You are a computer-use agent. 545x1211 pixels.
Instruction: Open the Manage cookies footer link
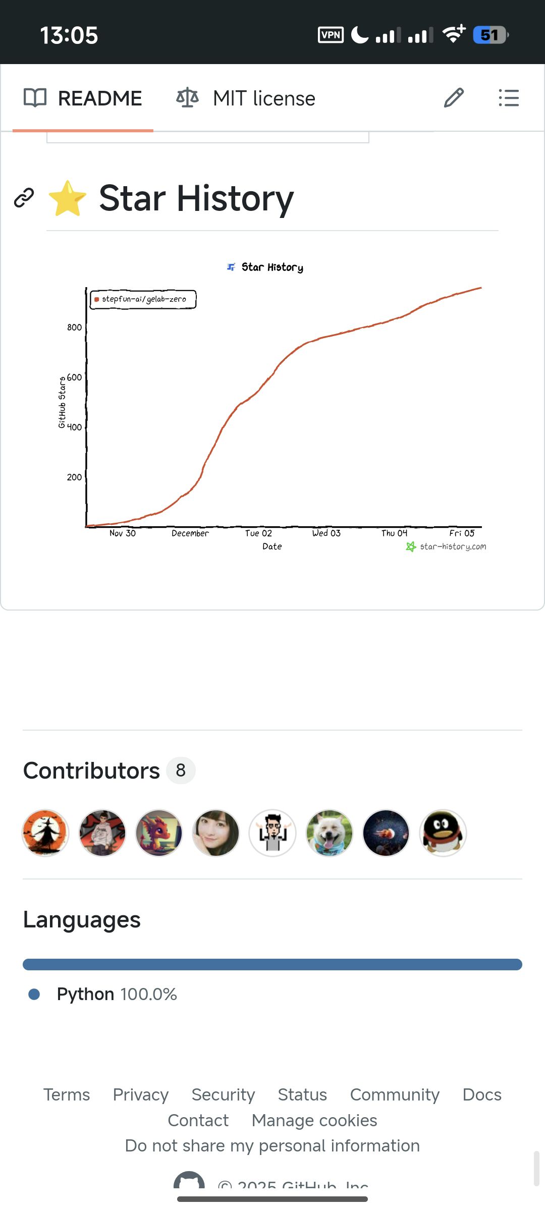[314, 1120]
